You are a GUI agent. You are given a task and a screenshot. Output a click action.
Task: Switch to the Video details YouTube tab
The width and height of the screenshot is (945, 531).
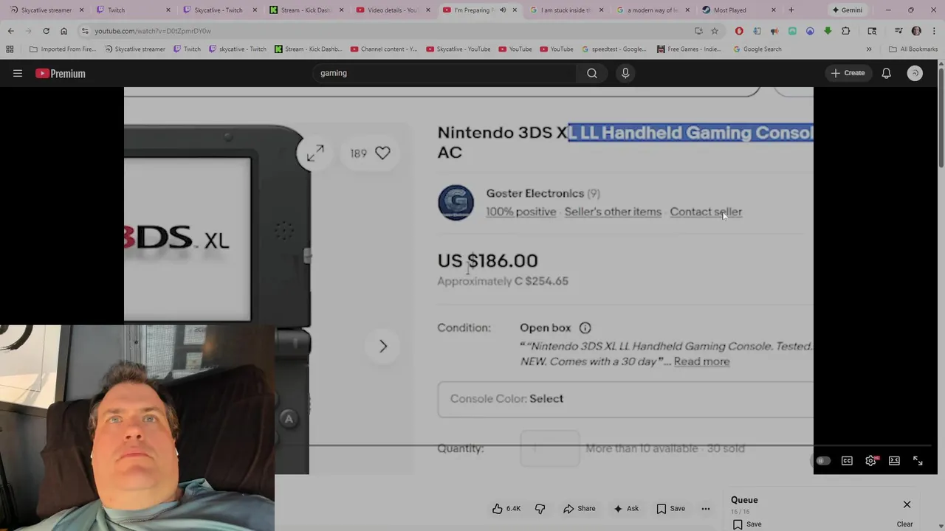coord(391,10)
